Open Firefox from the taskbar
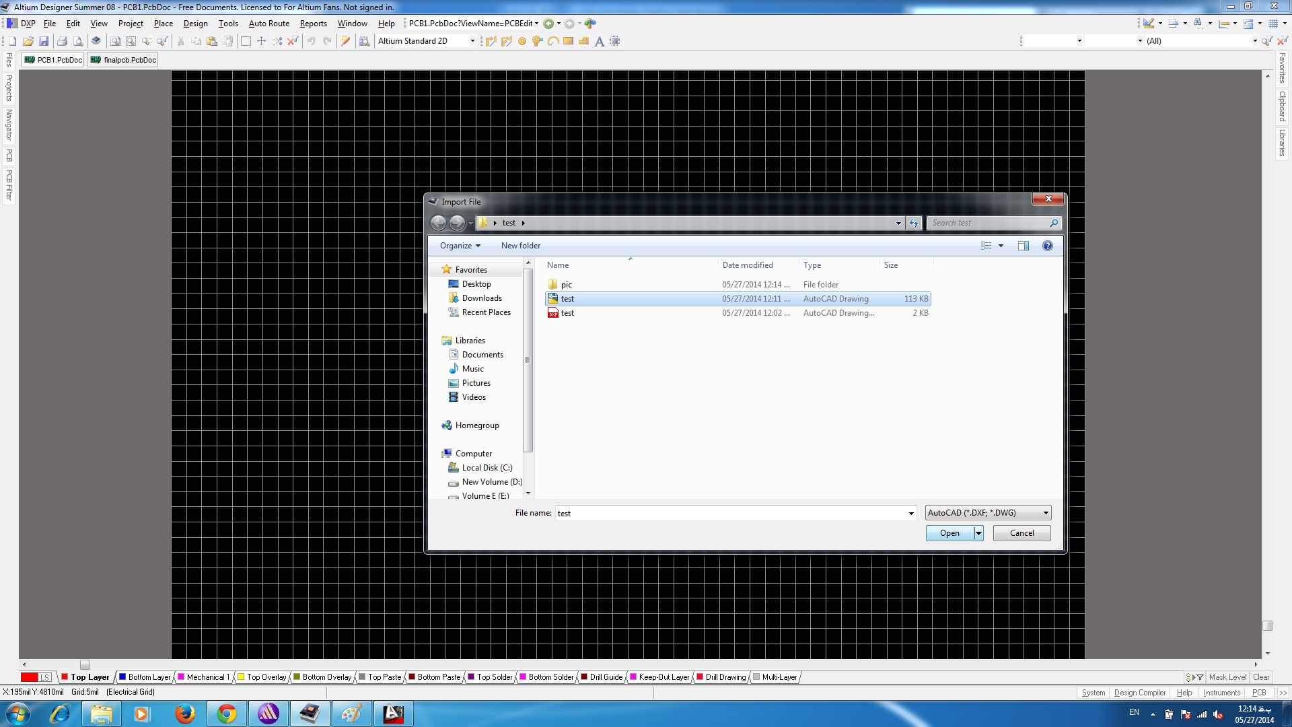This screenshot has width=1292, height=727. [x=184, y=714]
